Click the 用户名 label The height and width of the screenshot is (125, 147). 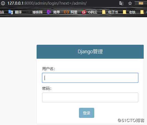pos(49,69)
